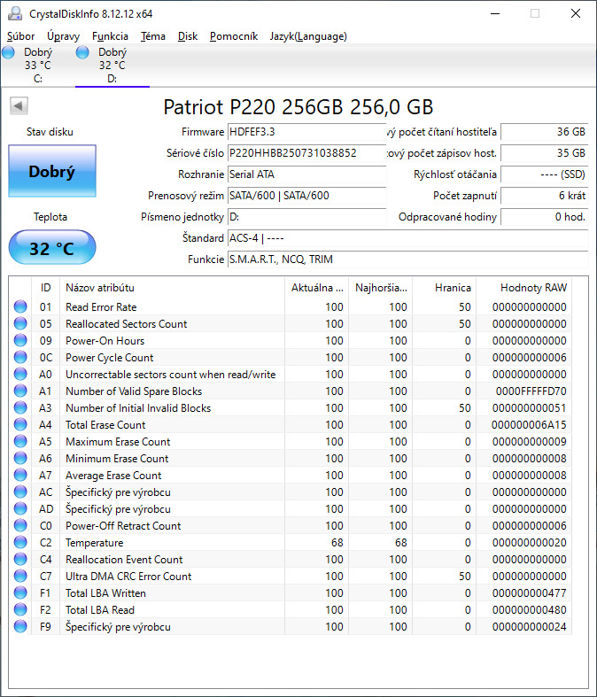Viewport: 597px width, 697px height.
Task: Click status orb for attribute F9 row
Action: pos(20,626)
